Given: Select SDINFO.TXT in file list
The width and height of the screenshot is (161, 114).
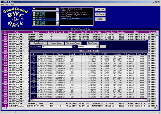Looking at the screenshot, I should (65, 11).
